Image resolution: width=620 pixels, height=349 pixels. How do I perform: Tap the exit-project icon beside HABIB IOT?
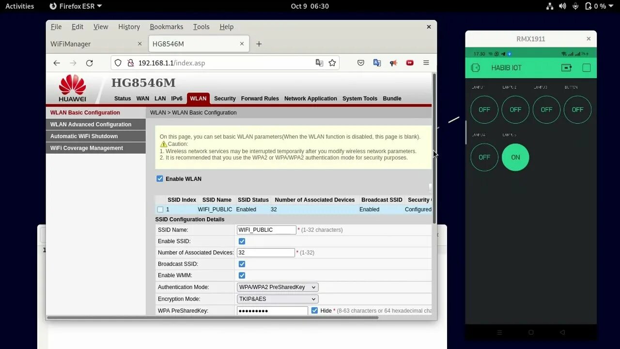[x=476, y=68]
